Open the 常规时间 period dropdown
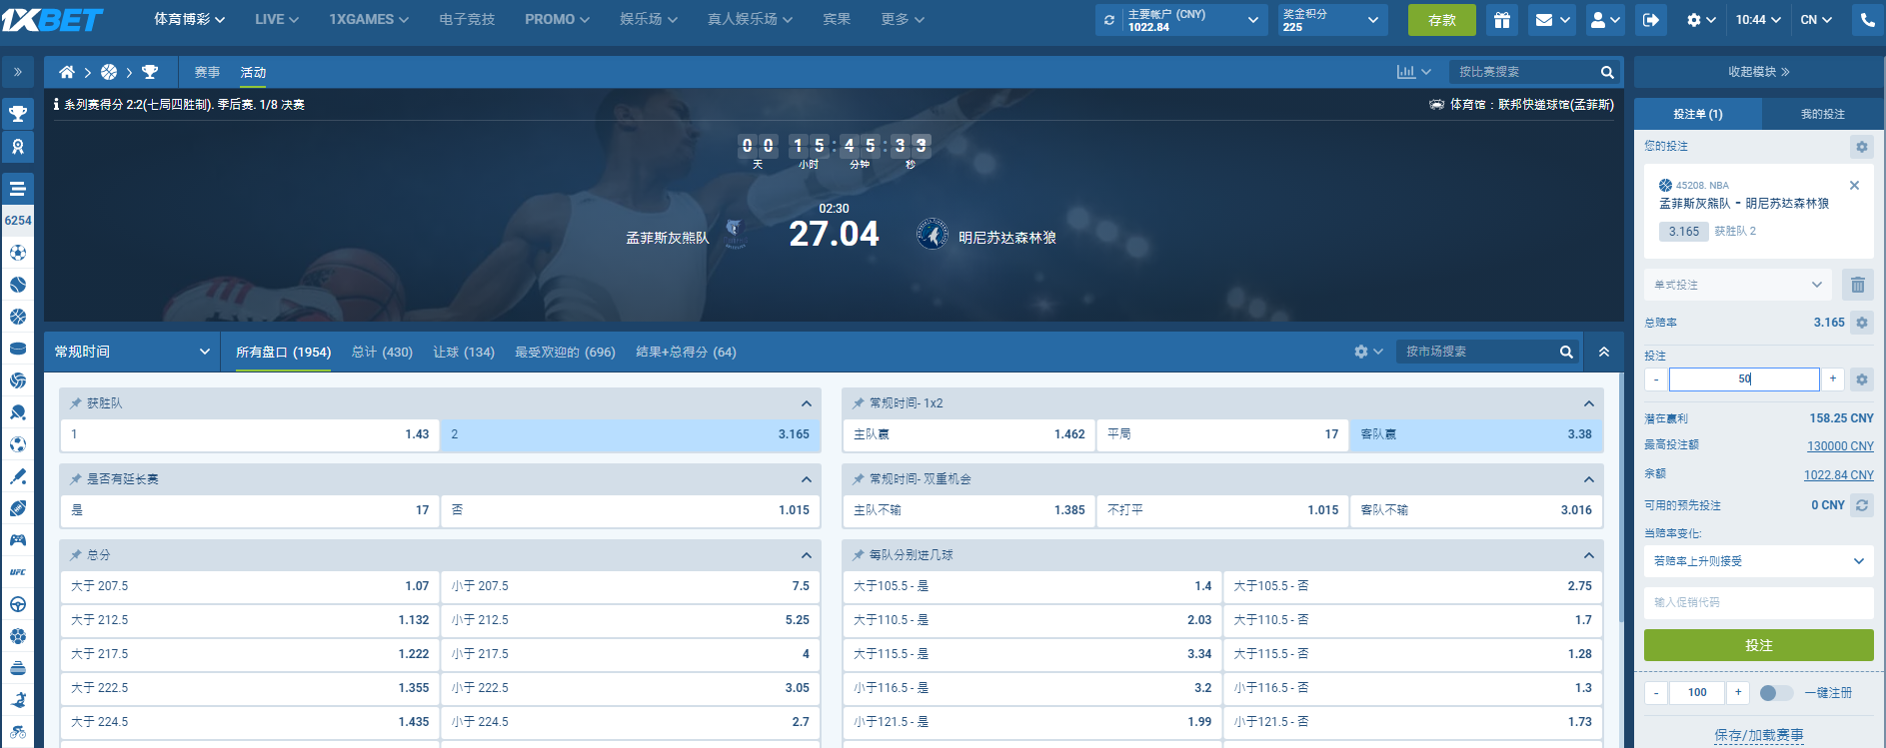Screen dimensions: 1886x748 point(132,352)
